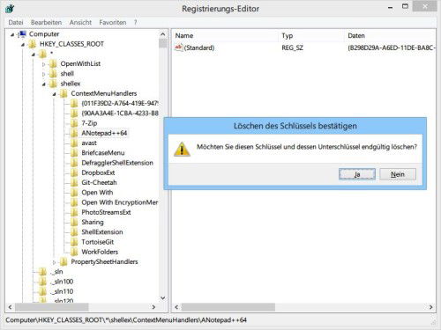Click the values pane scroll right arrow
Image resolution: width=441 pixels, height=330 pixels.
click(431, 307)
